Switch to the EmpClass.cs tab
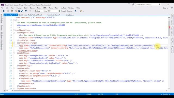 coord(70,15)
